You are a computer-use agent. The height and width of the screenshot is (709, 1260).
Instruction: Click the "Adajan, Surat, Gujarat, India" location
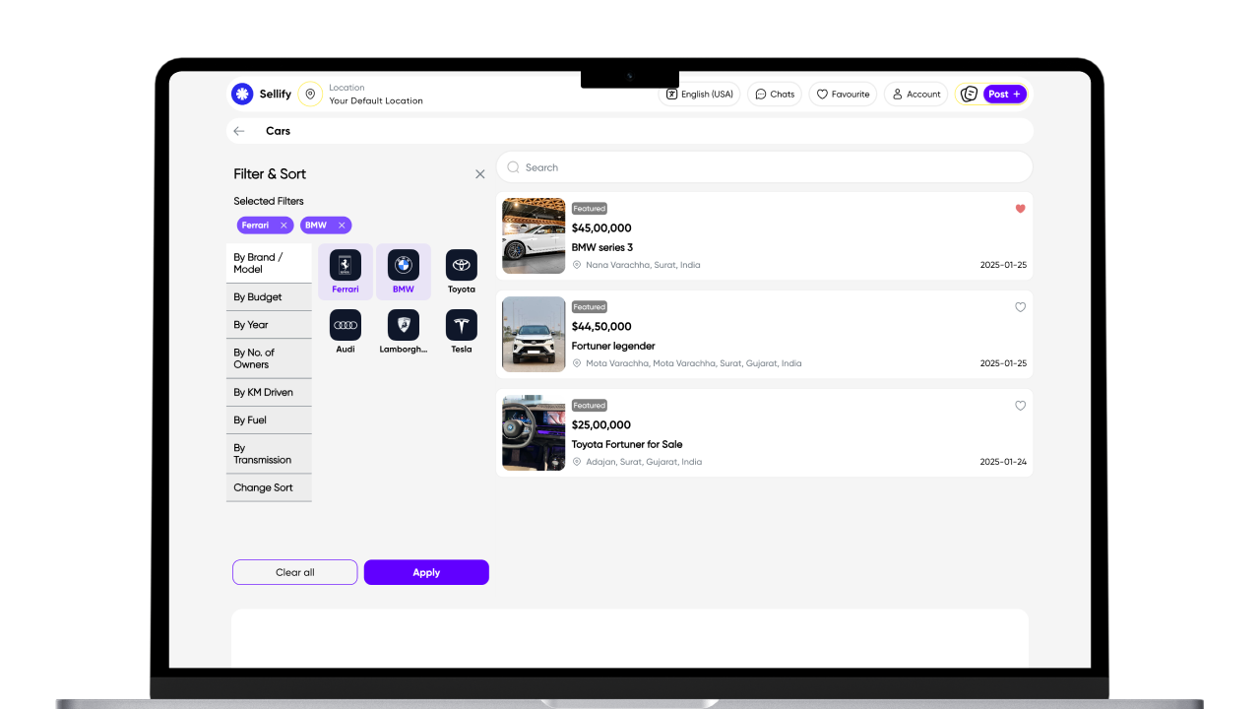(644, 462)
